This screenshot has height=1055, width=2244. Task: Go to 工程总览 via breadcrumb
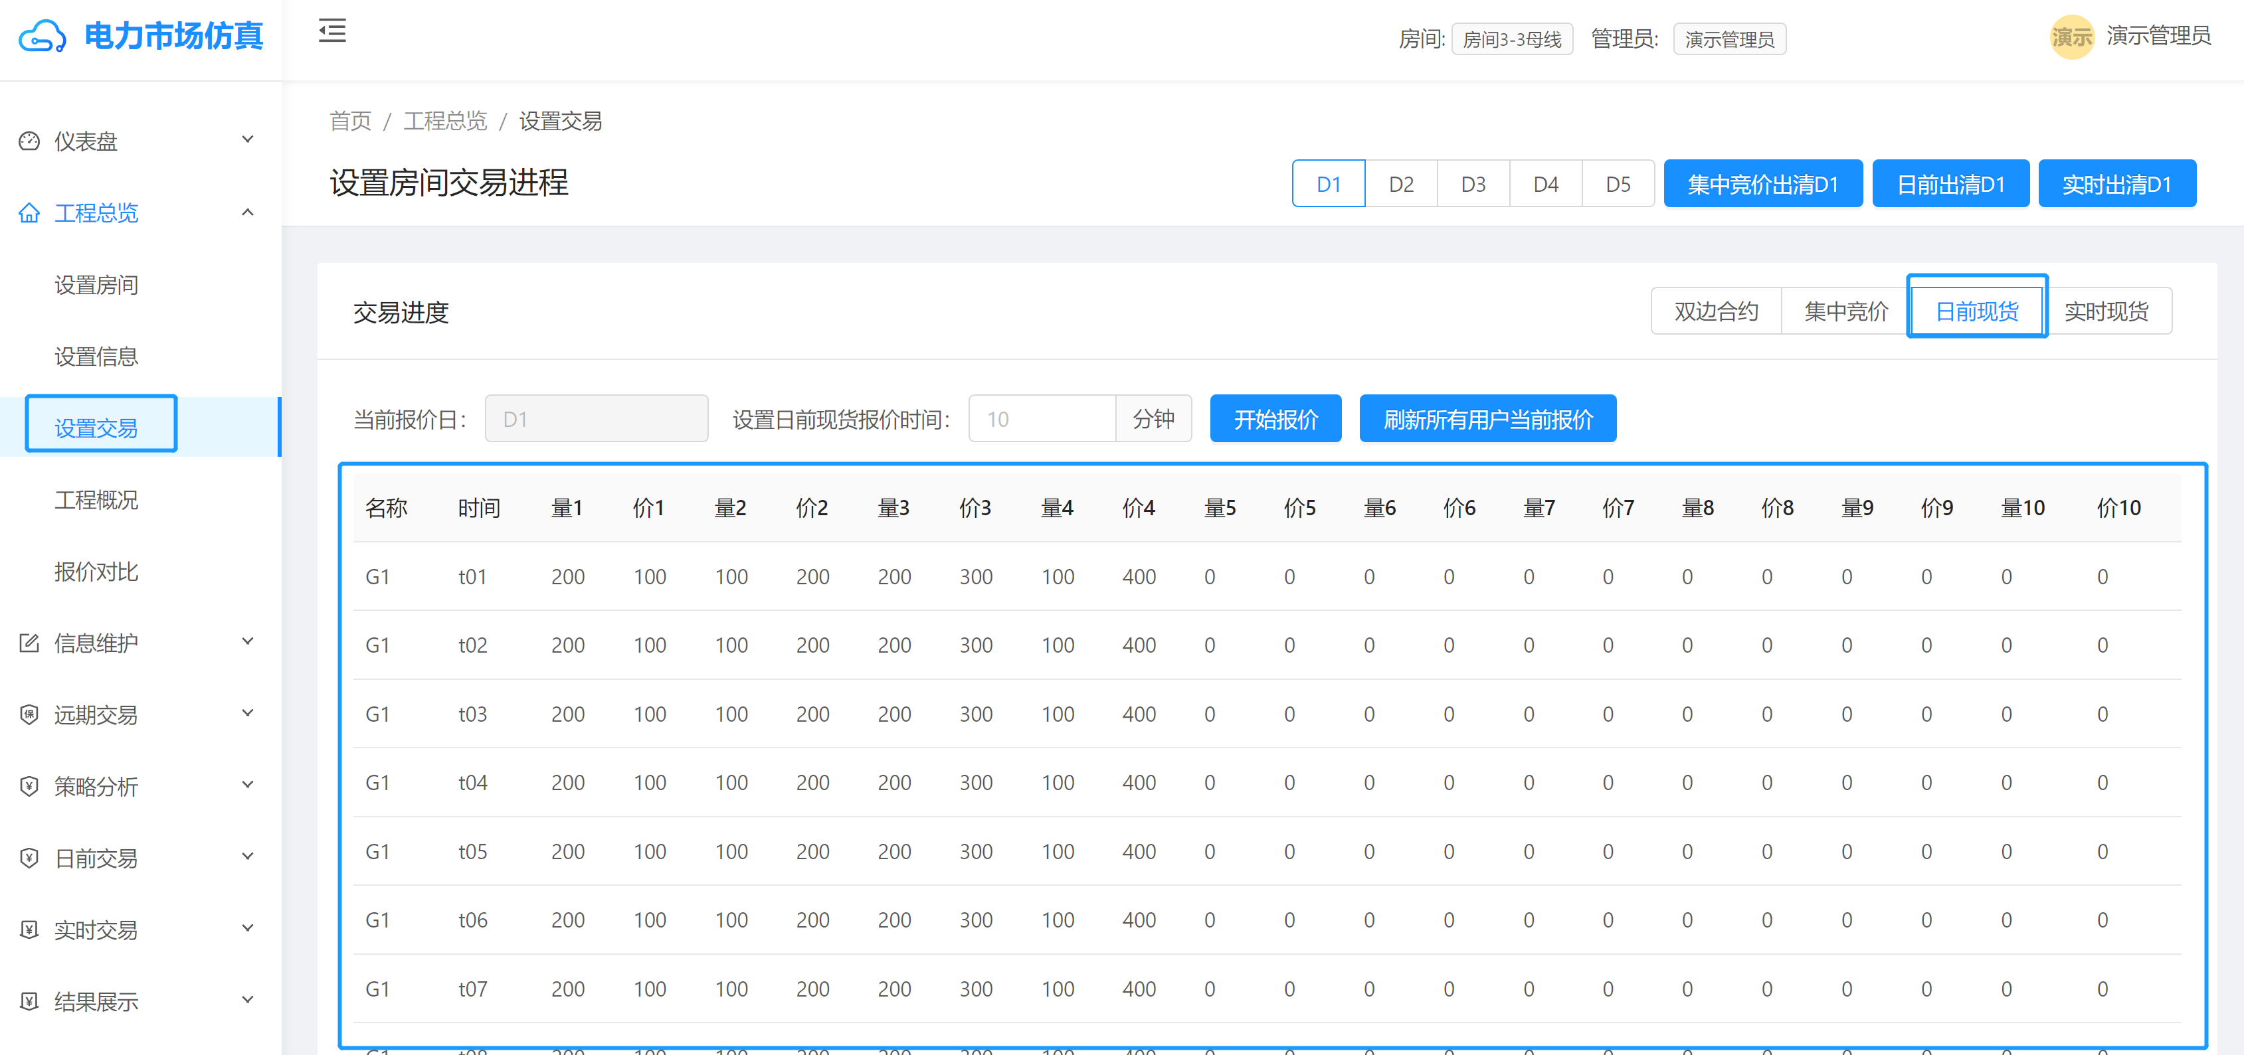click(x=444, y=120)
